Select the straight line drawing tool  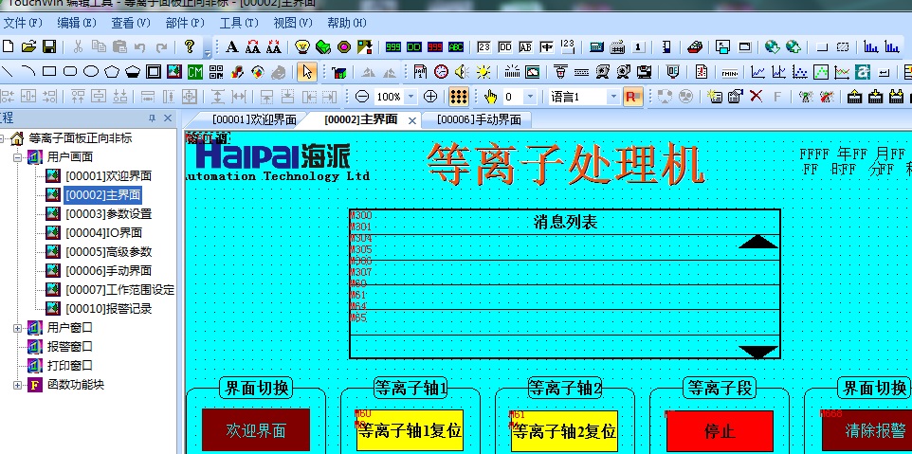click(x=8, y=71)
